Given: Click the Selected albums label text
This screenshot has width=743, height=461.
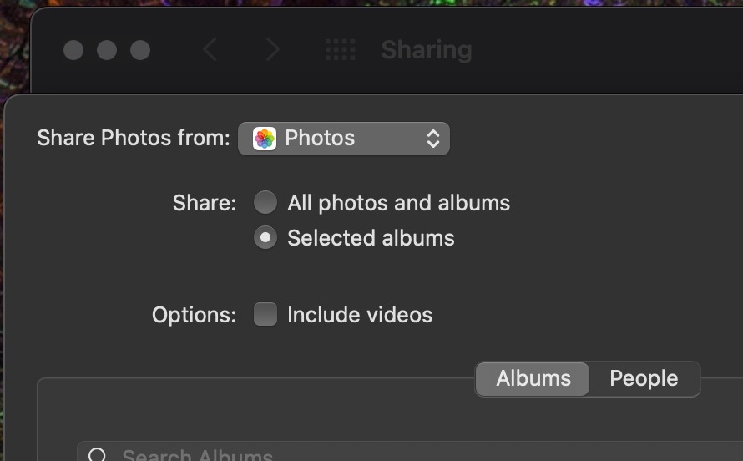Looking at the screenshot, I should [371, 238].
